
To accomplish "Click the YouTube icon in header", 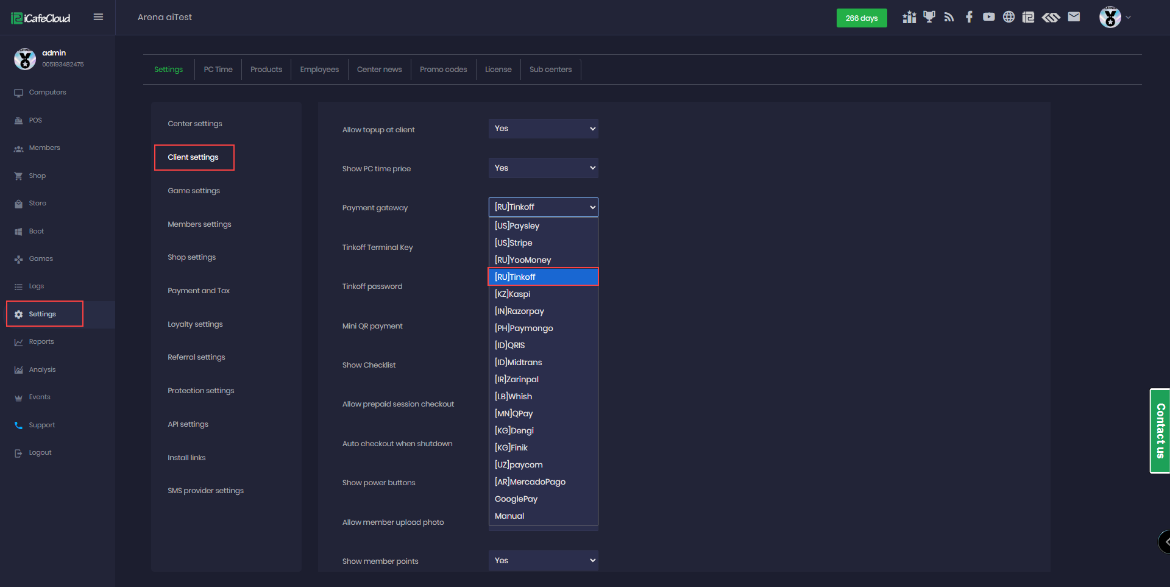I will [x=988, y=17].
